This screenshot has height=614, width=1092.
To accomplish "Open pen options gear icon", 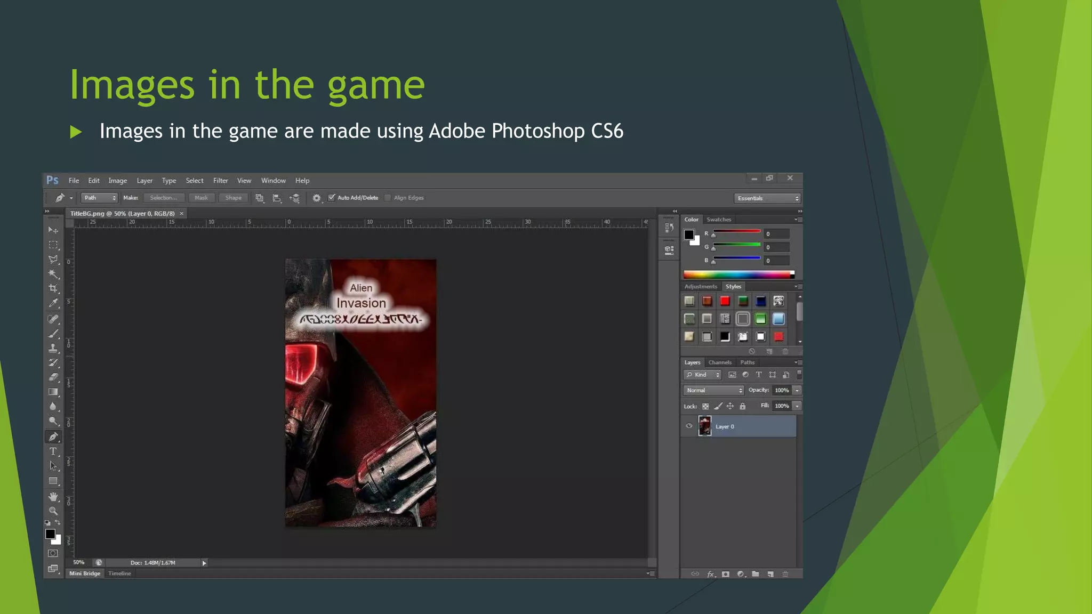I will point(317,198).
